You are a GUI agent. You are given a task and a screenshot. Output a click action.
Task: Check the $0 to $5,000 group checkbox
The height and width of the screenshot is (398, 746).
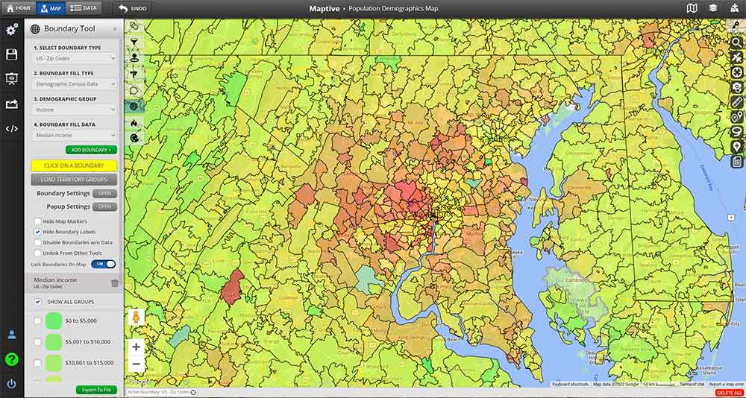point(37,321)
